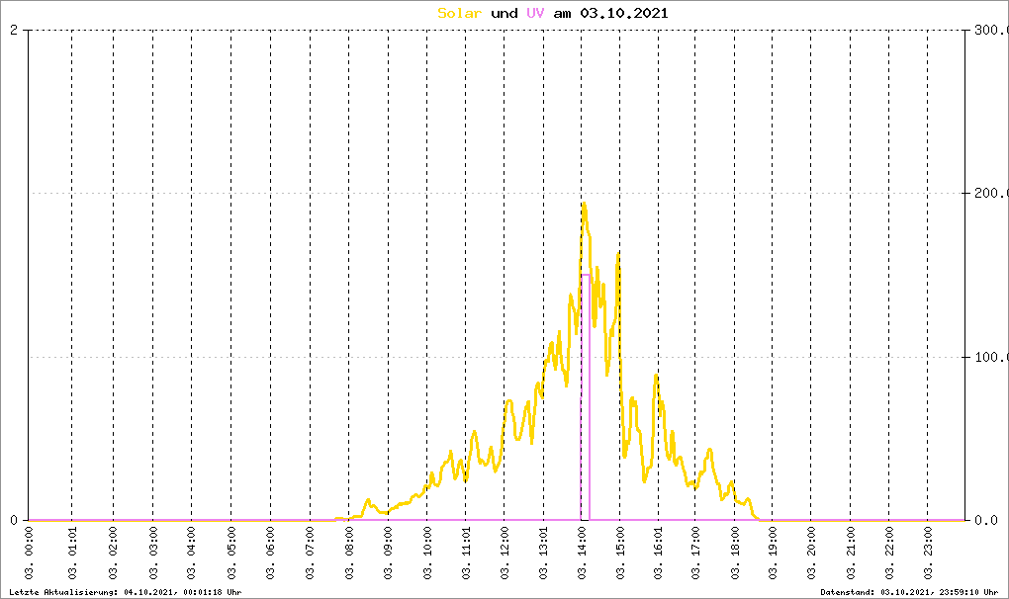Click the right axis value 200.0

[991, 194]
